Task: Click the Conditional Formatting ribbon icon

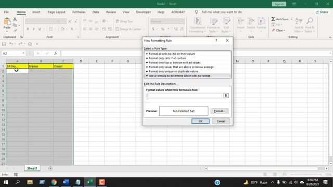Action: (198, 21)
